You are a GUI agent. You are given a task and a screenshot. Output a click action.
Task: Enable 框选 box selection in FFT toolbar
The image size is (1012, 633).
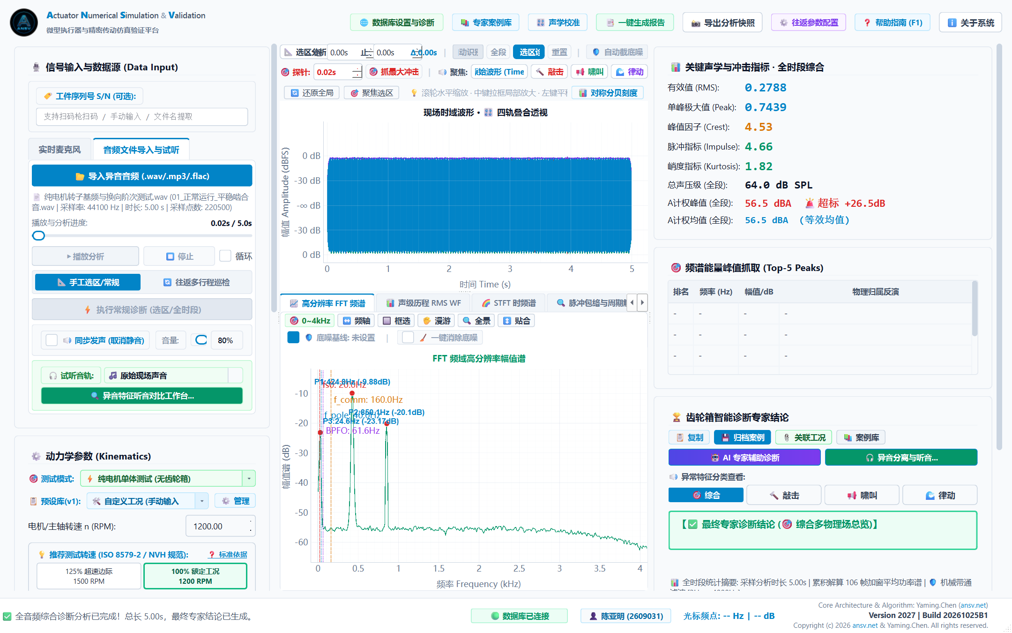click(x=397, y=321)
